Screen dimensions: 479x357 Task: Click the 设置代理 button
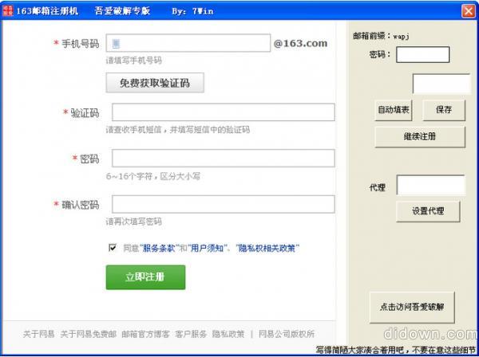428,211
